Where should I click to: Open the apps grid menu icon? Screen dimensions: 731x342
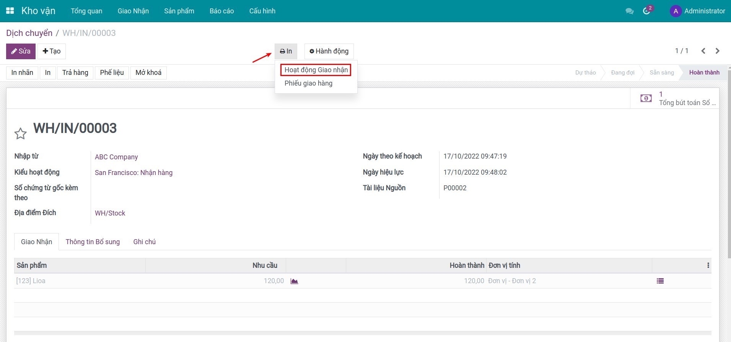pyautogui.click(x=10, y=11)
